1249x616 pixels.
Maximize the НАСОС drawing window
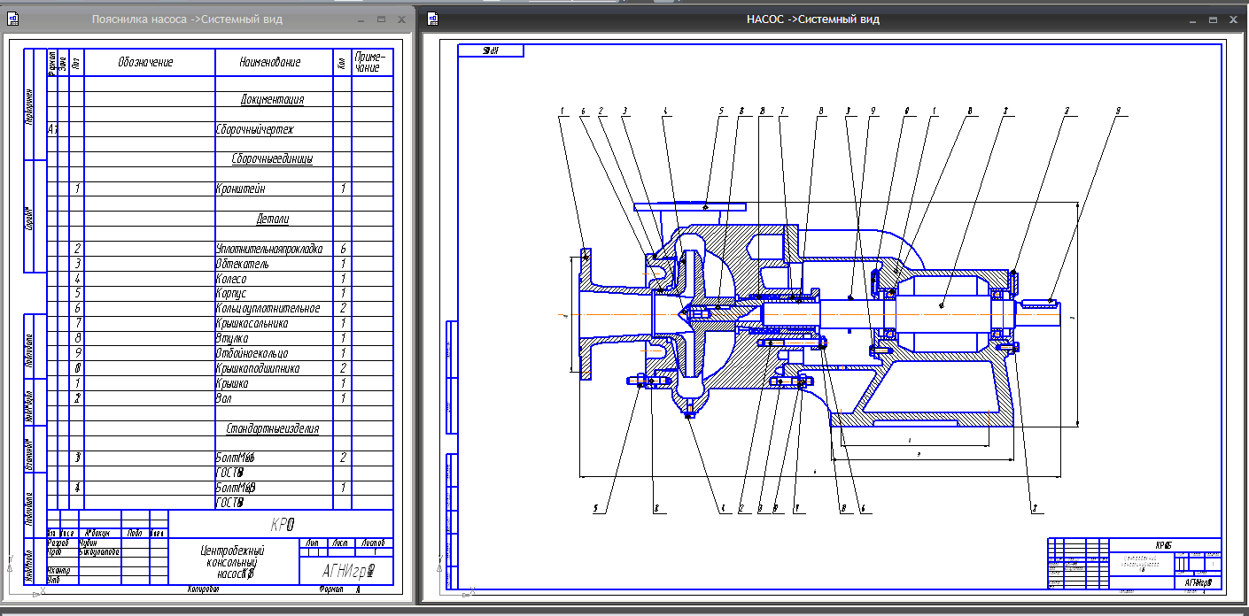[x=1212, y=19]
